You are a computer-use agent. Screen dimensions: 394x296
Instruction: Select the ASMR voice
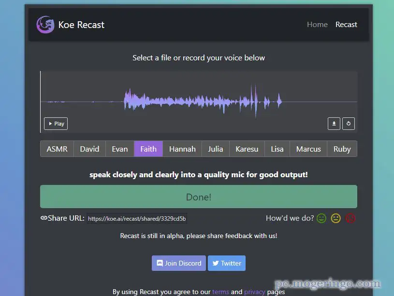[x=57, y=149]
